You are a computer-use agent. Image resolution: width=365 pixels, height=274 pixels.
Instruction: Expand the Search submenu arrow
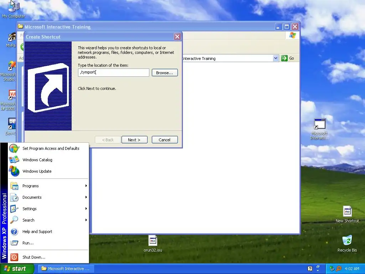pos(86,220)
